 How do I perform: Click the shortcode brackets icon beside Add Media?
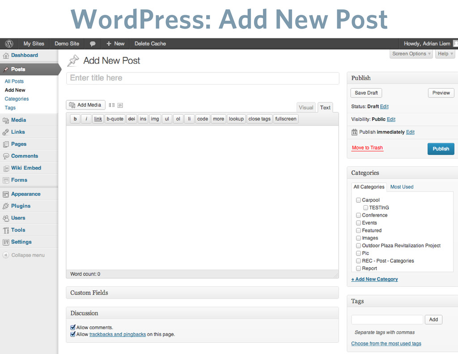click(111, 105)
